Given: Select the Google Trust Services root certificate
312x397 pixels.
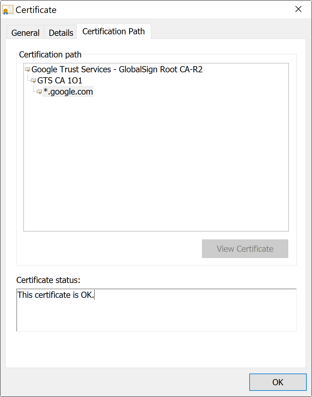Looking at the screenshot, I should (x=117, y=70).
